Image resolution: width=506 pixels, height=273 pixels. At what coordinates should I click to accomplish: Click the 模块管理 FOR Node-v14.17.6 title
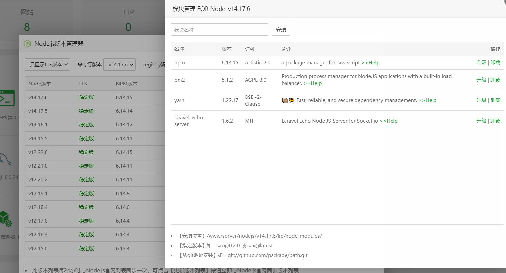pyautogui.click(x=211, y=9)
